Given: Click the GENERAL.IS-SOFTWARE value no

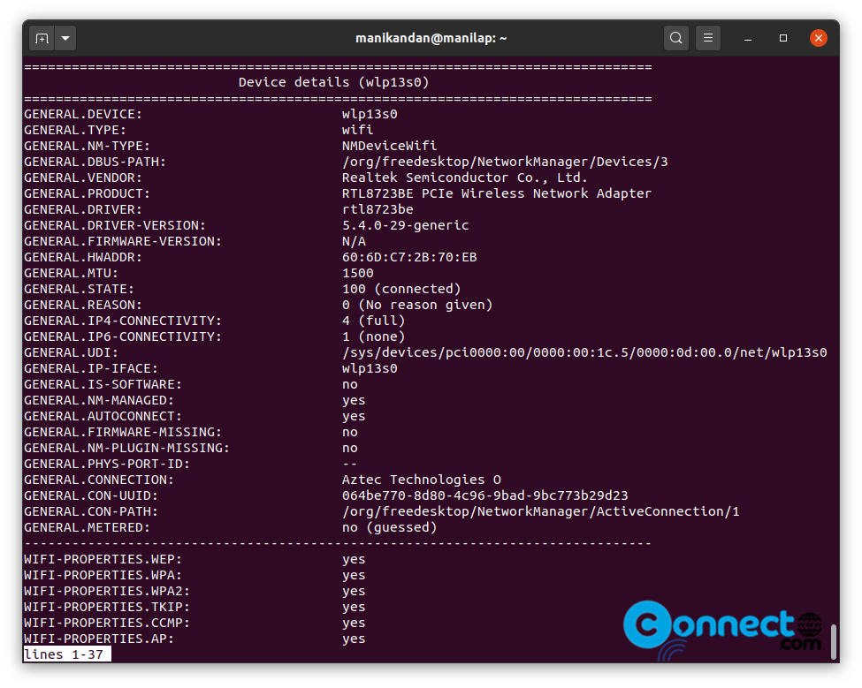Looking at the screenshot, I should pos(349,384).
